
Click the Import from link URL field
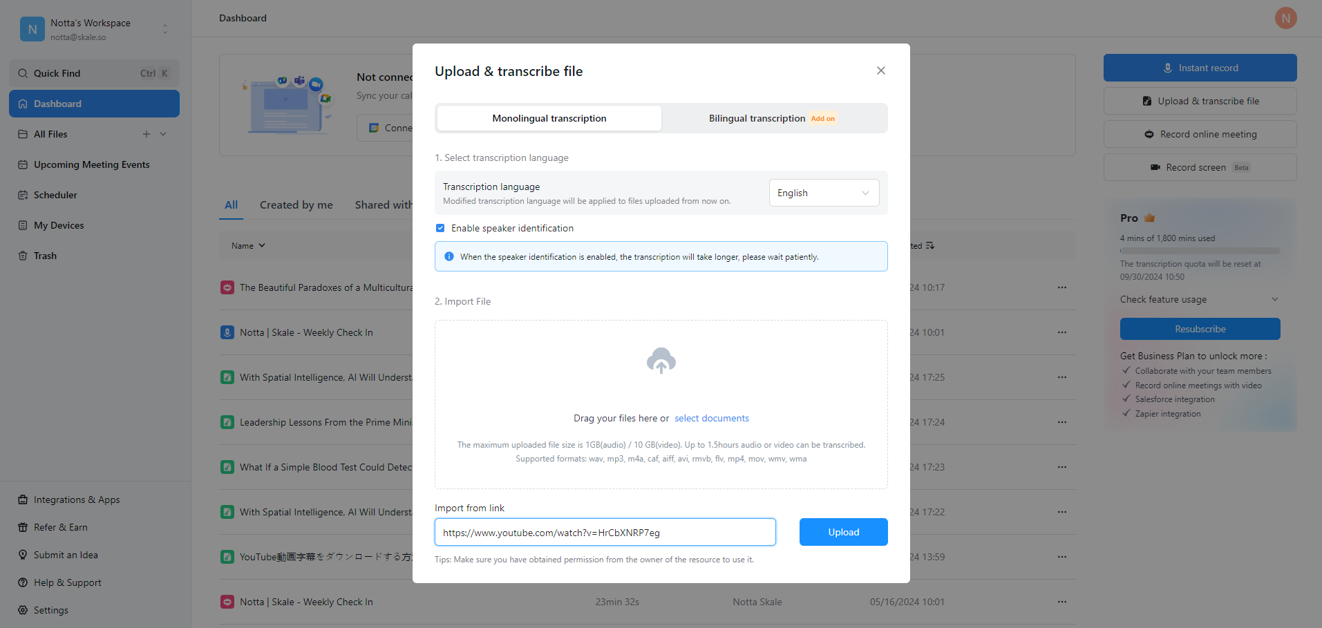[x=605, y=532]
